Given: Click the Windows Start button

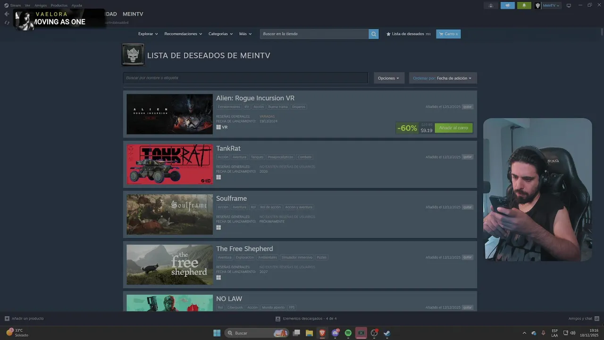Looking at the screenshot, I should 217,333.
